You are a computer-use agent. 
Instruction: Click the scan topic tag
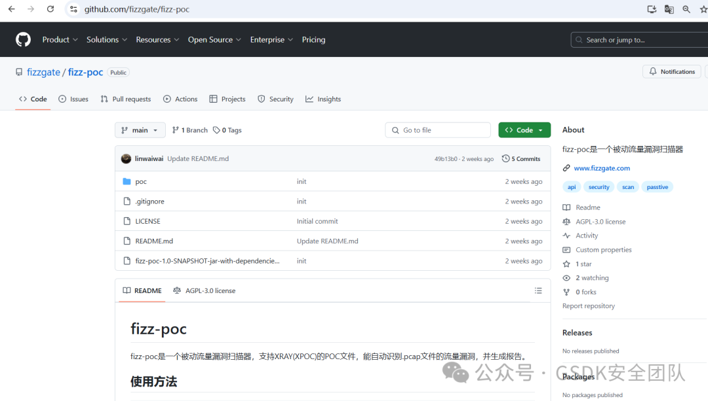tap(627, 187)
